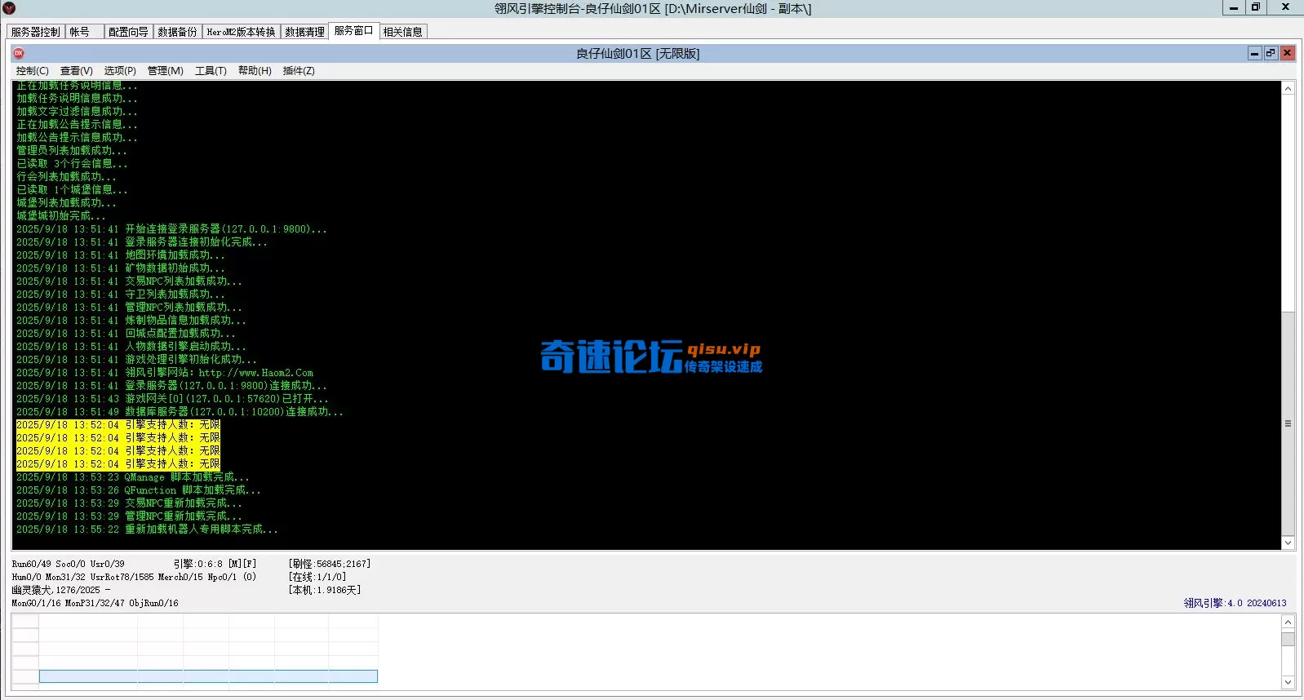Image resolution: width=1304 pixels, height=700 pixels.
Task: Open the 查看(V) menu
Action: click(77, 71)
